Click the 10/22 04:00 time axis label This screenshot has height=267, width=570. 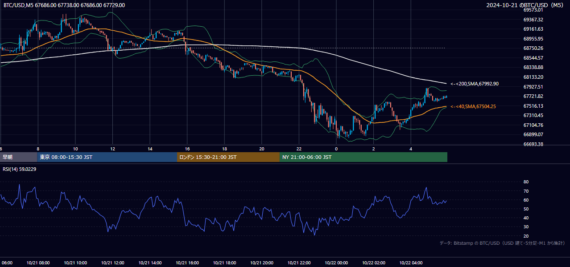[x=411, y=263]
